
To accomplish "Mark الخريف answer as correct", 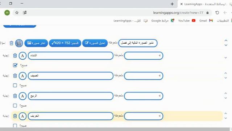I will 15,126.
